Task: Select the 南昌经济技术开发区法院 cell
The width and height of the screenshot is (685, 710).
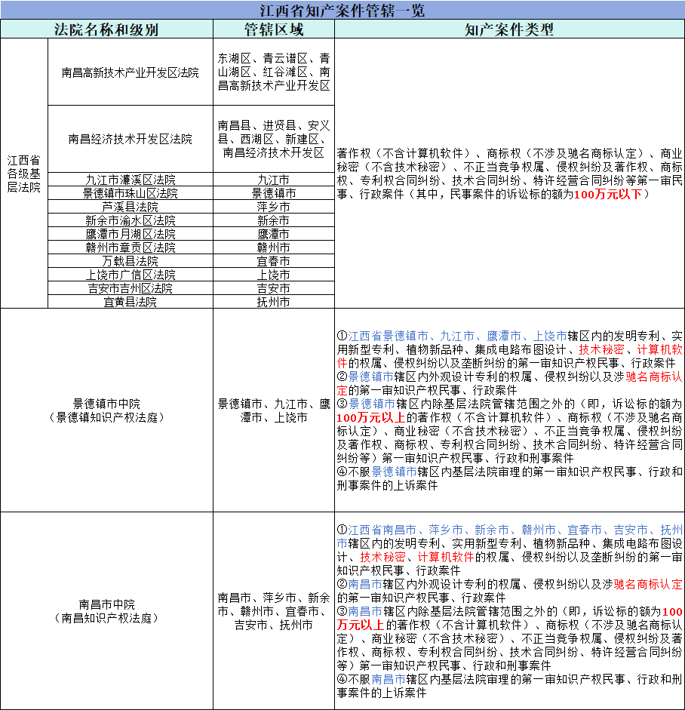Action: click(131, 140)
